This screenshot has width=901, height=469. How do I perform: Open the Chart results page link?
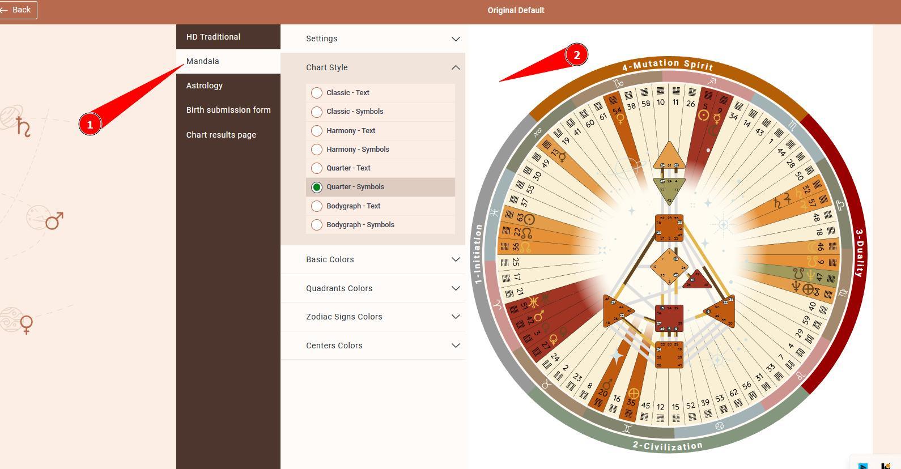[221, 135]
